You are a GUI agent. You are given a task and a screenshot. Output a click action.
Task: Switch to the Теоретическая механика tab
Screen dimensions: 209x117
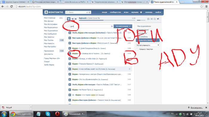pyautogui.click(x=105, y=2)
